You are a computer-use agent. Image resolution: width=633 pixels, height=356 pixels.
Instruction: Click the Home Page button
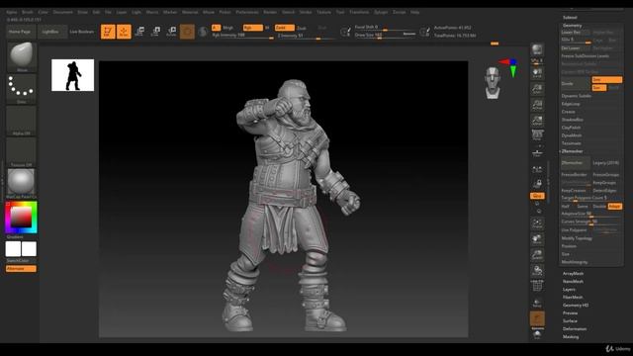click(x=20, y=32)
